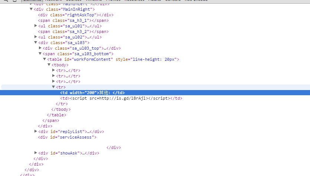Click the 其他: text in highlighted td

105,93
